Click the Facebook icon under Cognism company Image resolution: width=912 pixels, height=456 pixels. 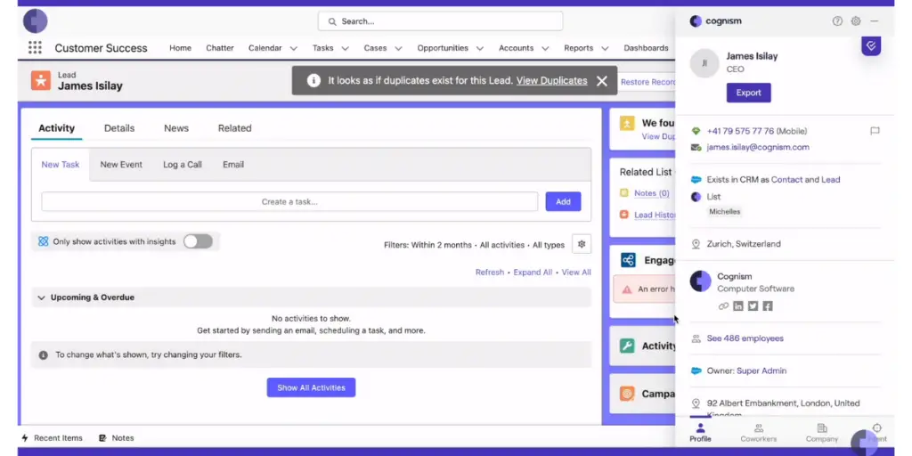click(x=767, y=306)
